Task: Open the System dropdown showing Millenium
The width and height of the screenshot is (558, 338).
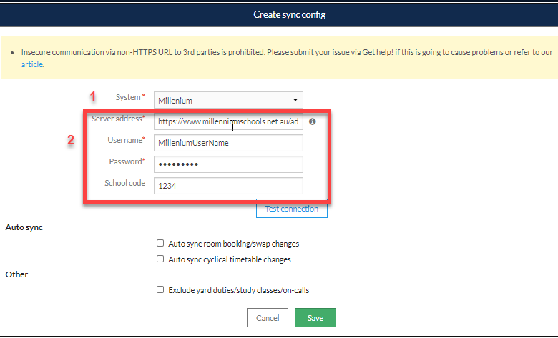Action: 228,100
